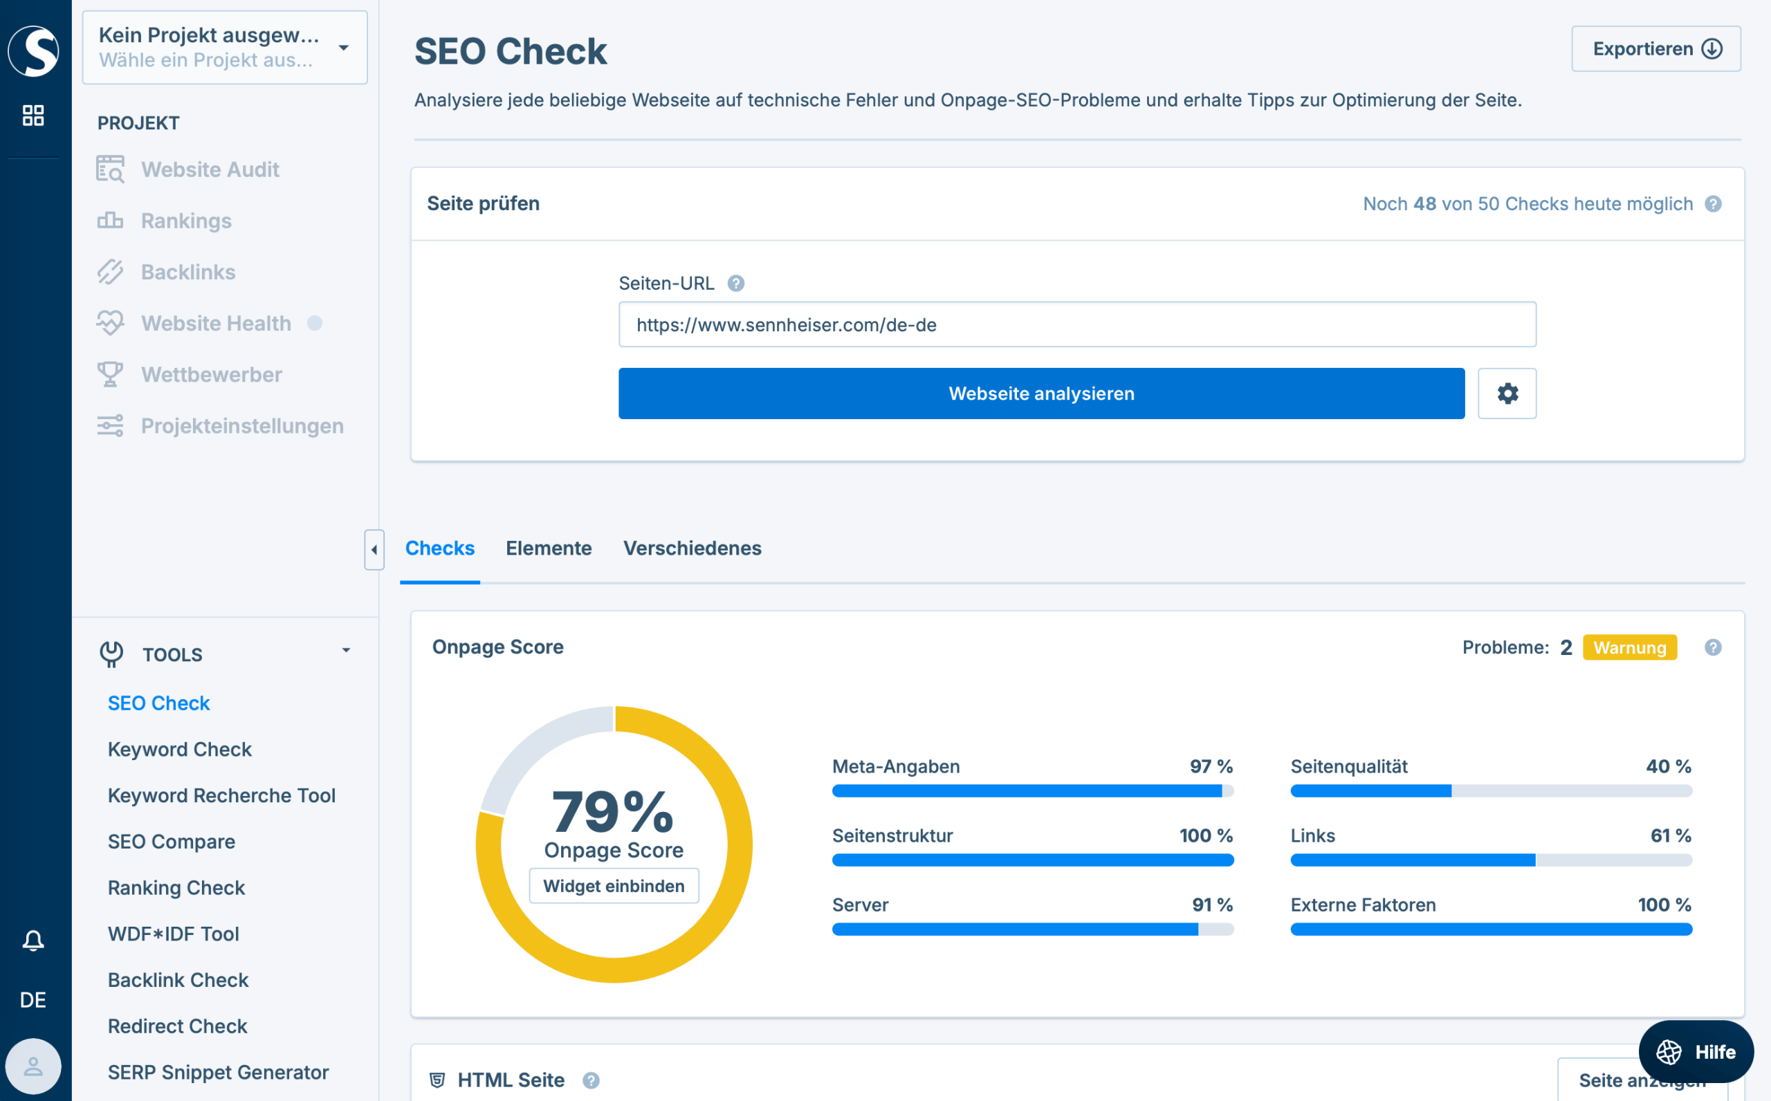Switch to the Elemente tab
1771x1101 pixels.
(x=549, y=548)
